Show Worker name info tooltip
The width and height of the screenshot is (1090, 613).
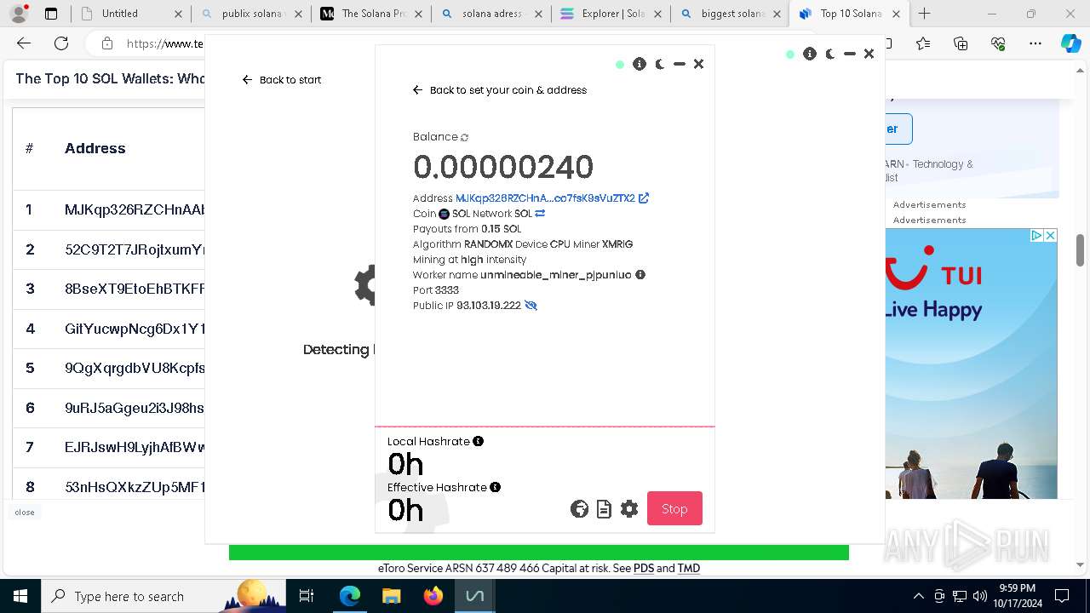(640, 275)
